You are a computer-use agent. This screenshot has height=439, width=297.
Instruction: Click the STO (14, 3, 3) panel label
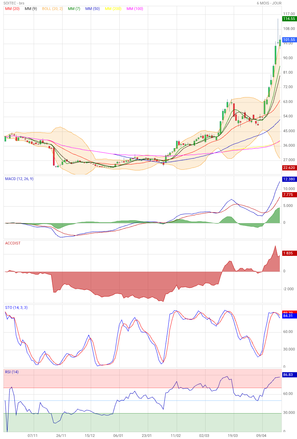pyautogui.click(x=16, y=307)
